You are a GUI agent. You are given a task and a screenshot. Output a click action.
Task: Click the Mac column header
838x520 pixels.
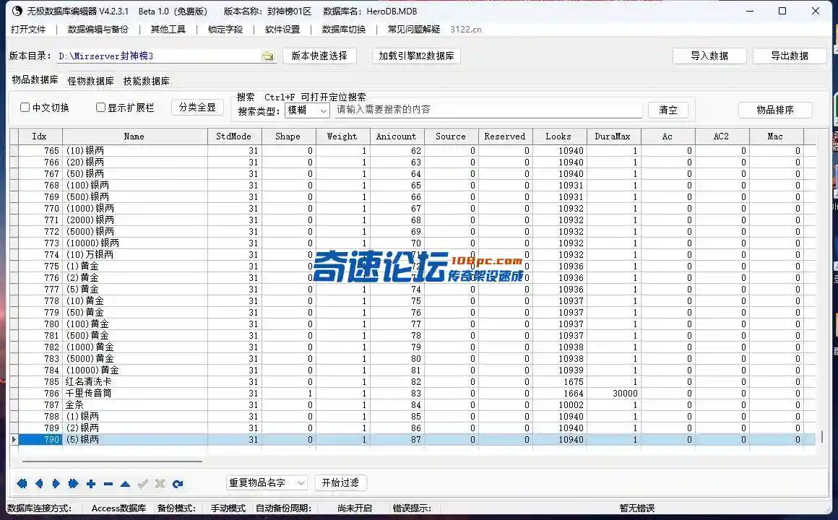[776, 136]
